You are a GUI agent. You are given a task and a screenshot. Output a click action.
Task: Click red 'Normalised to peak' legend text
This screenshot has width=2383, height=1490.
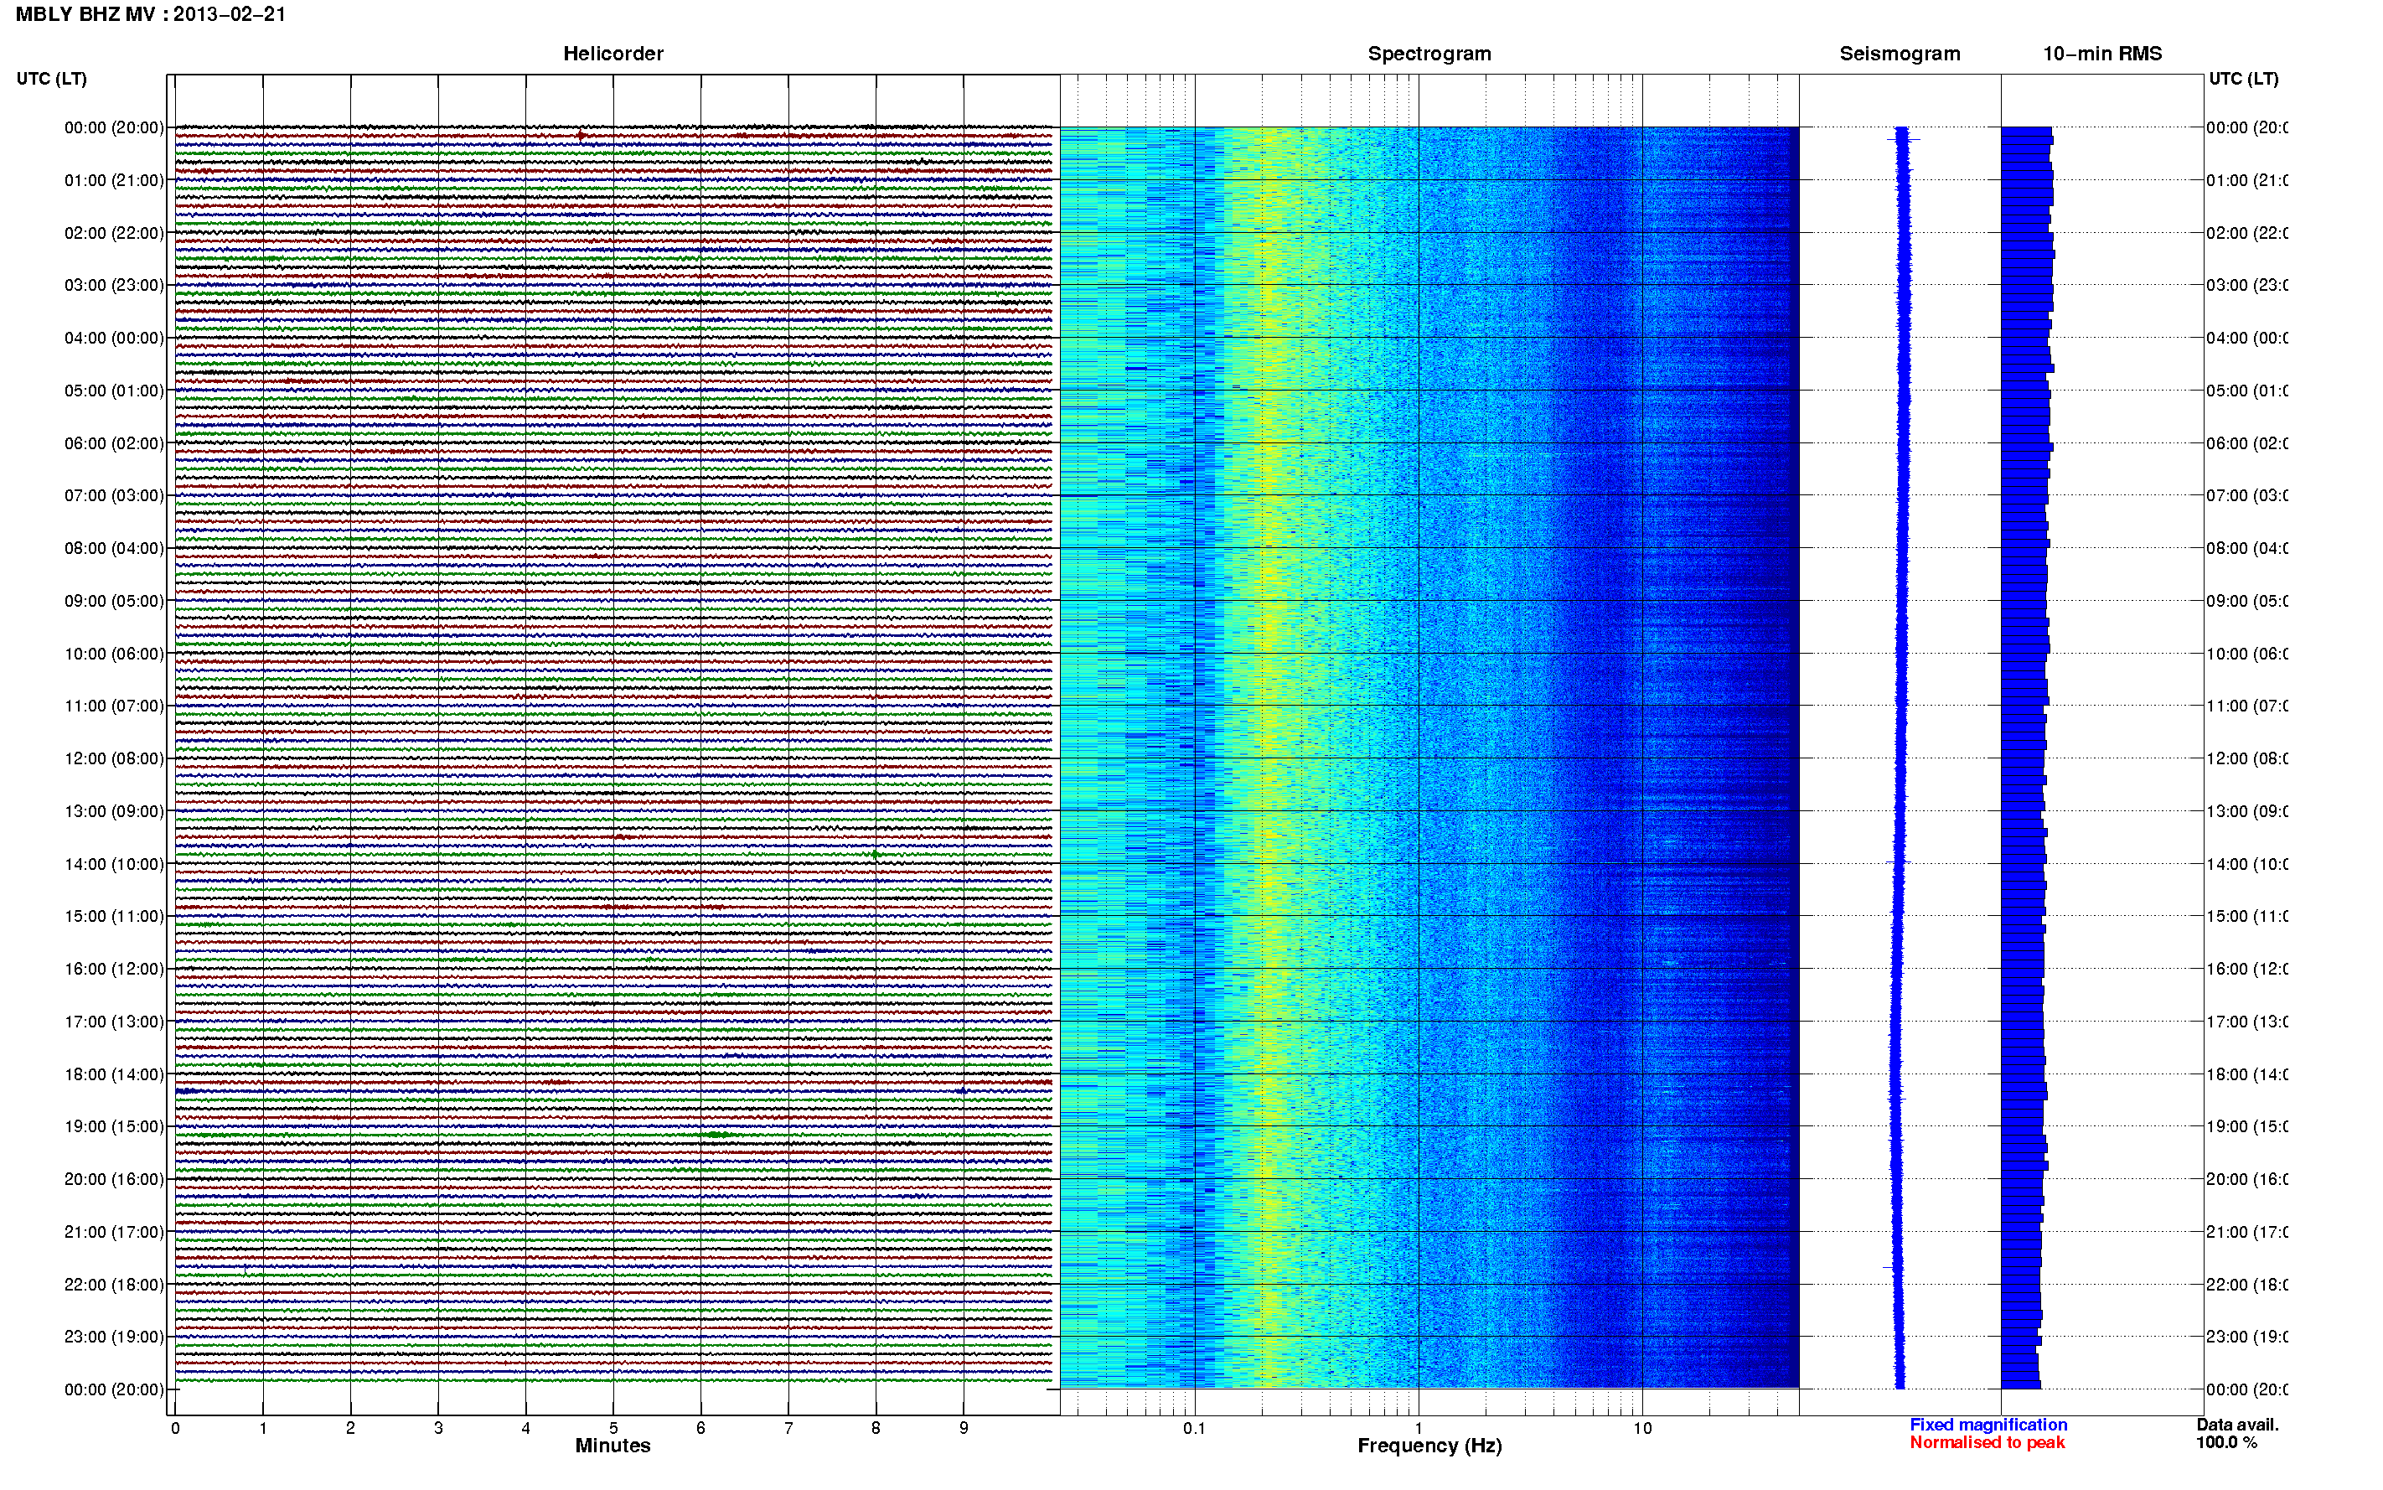(x=1987, y=1443)
